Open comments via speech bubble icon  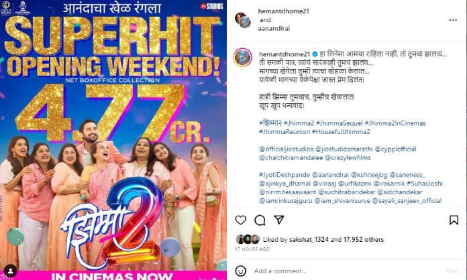(260, 220)
